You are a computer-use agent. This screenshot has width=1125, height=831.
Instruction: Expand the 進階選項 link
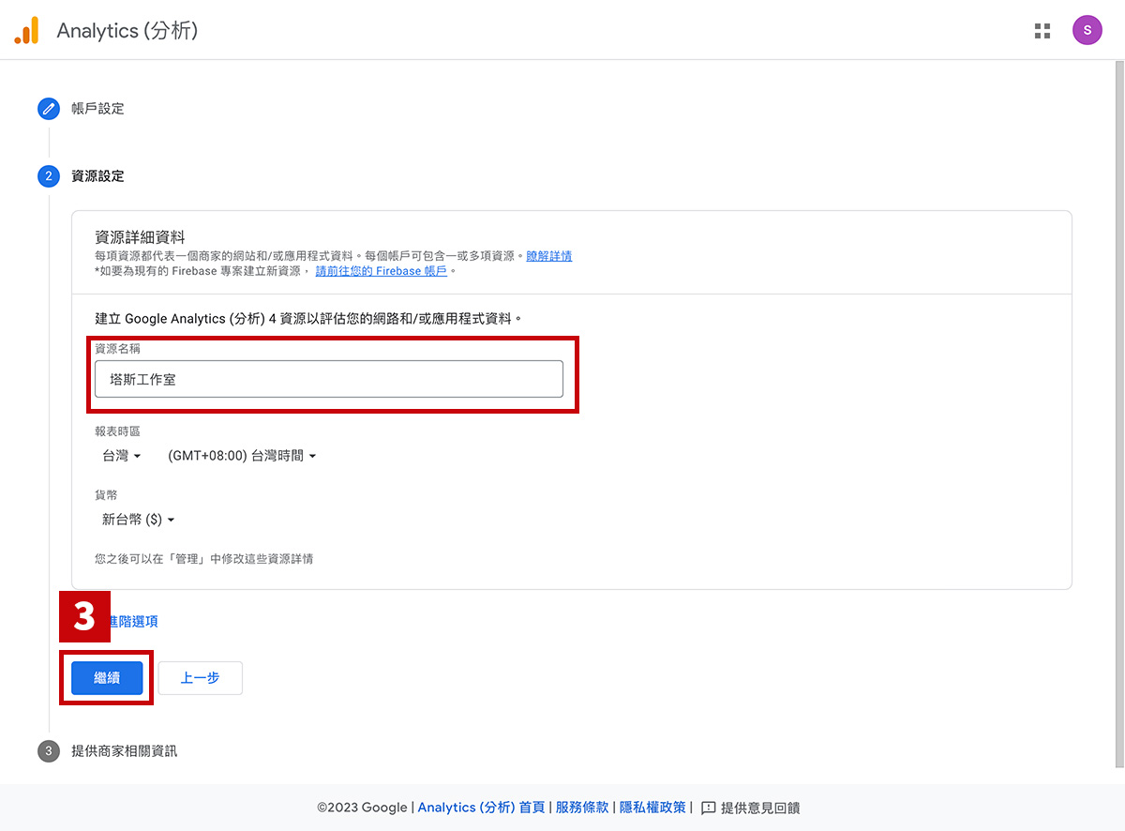(133, 622)
